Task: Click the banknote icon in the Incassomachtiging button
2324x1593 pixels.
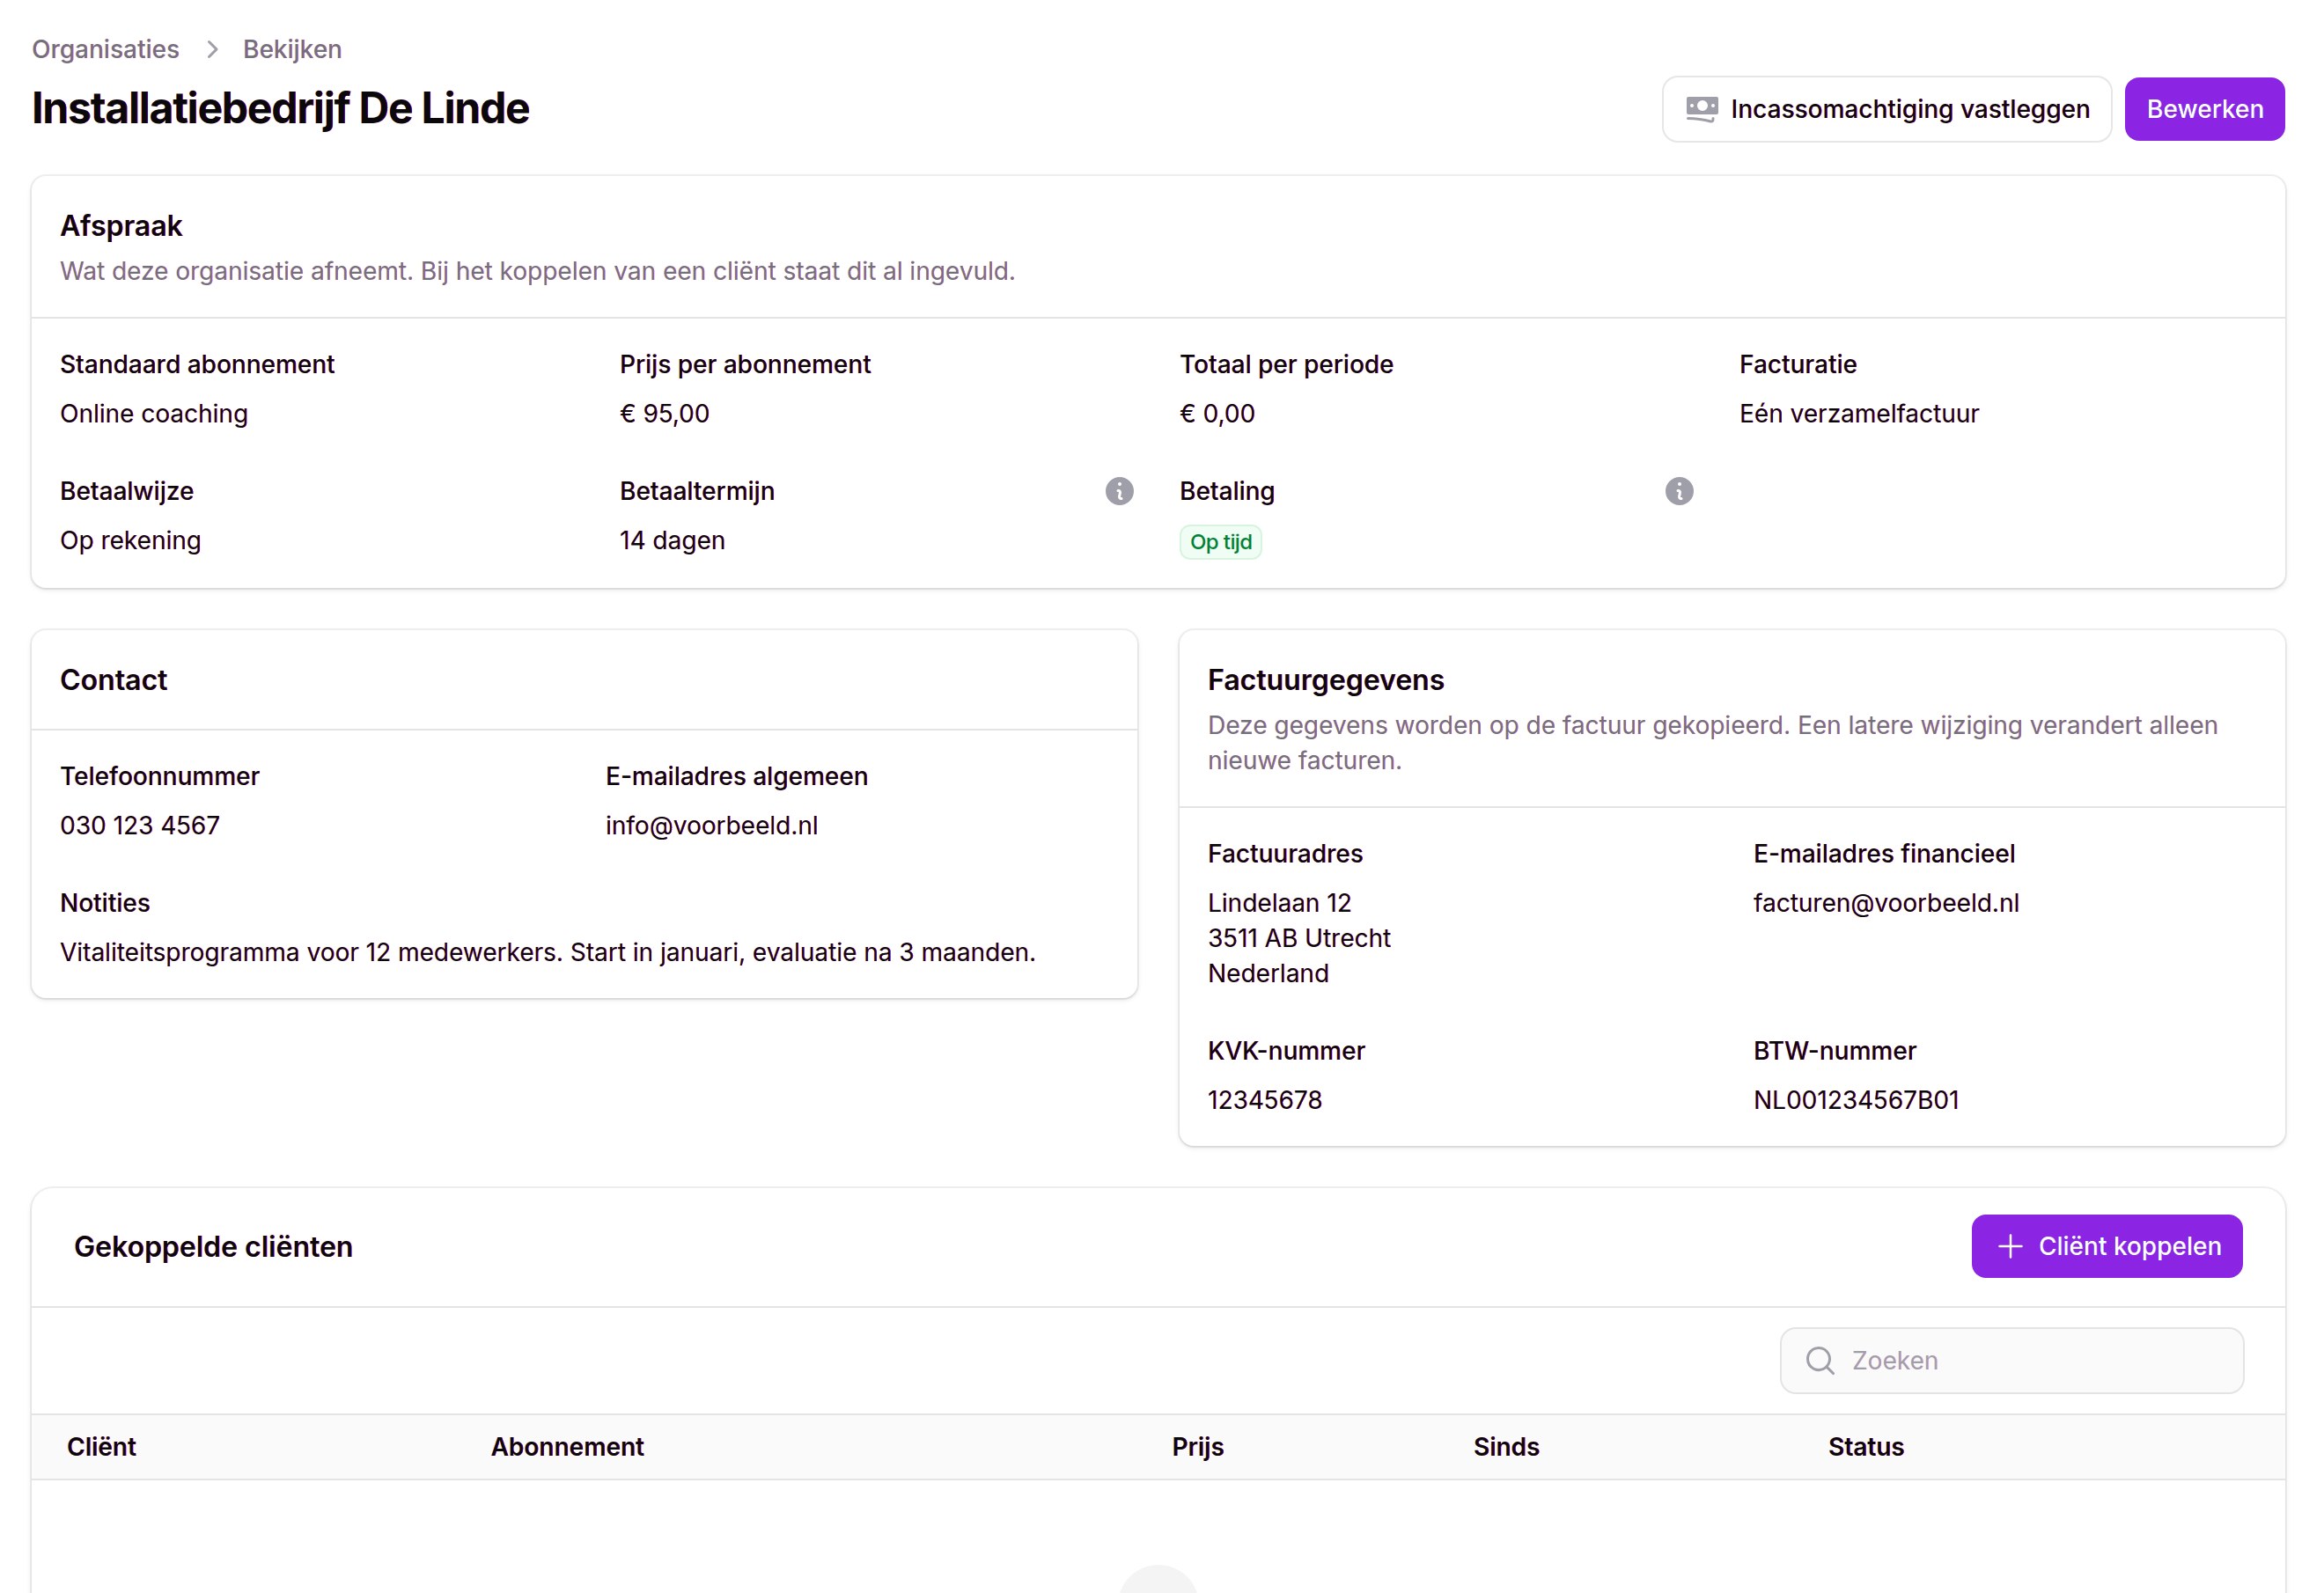Action: point(1702,109)
